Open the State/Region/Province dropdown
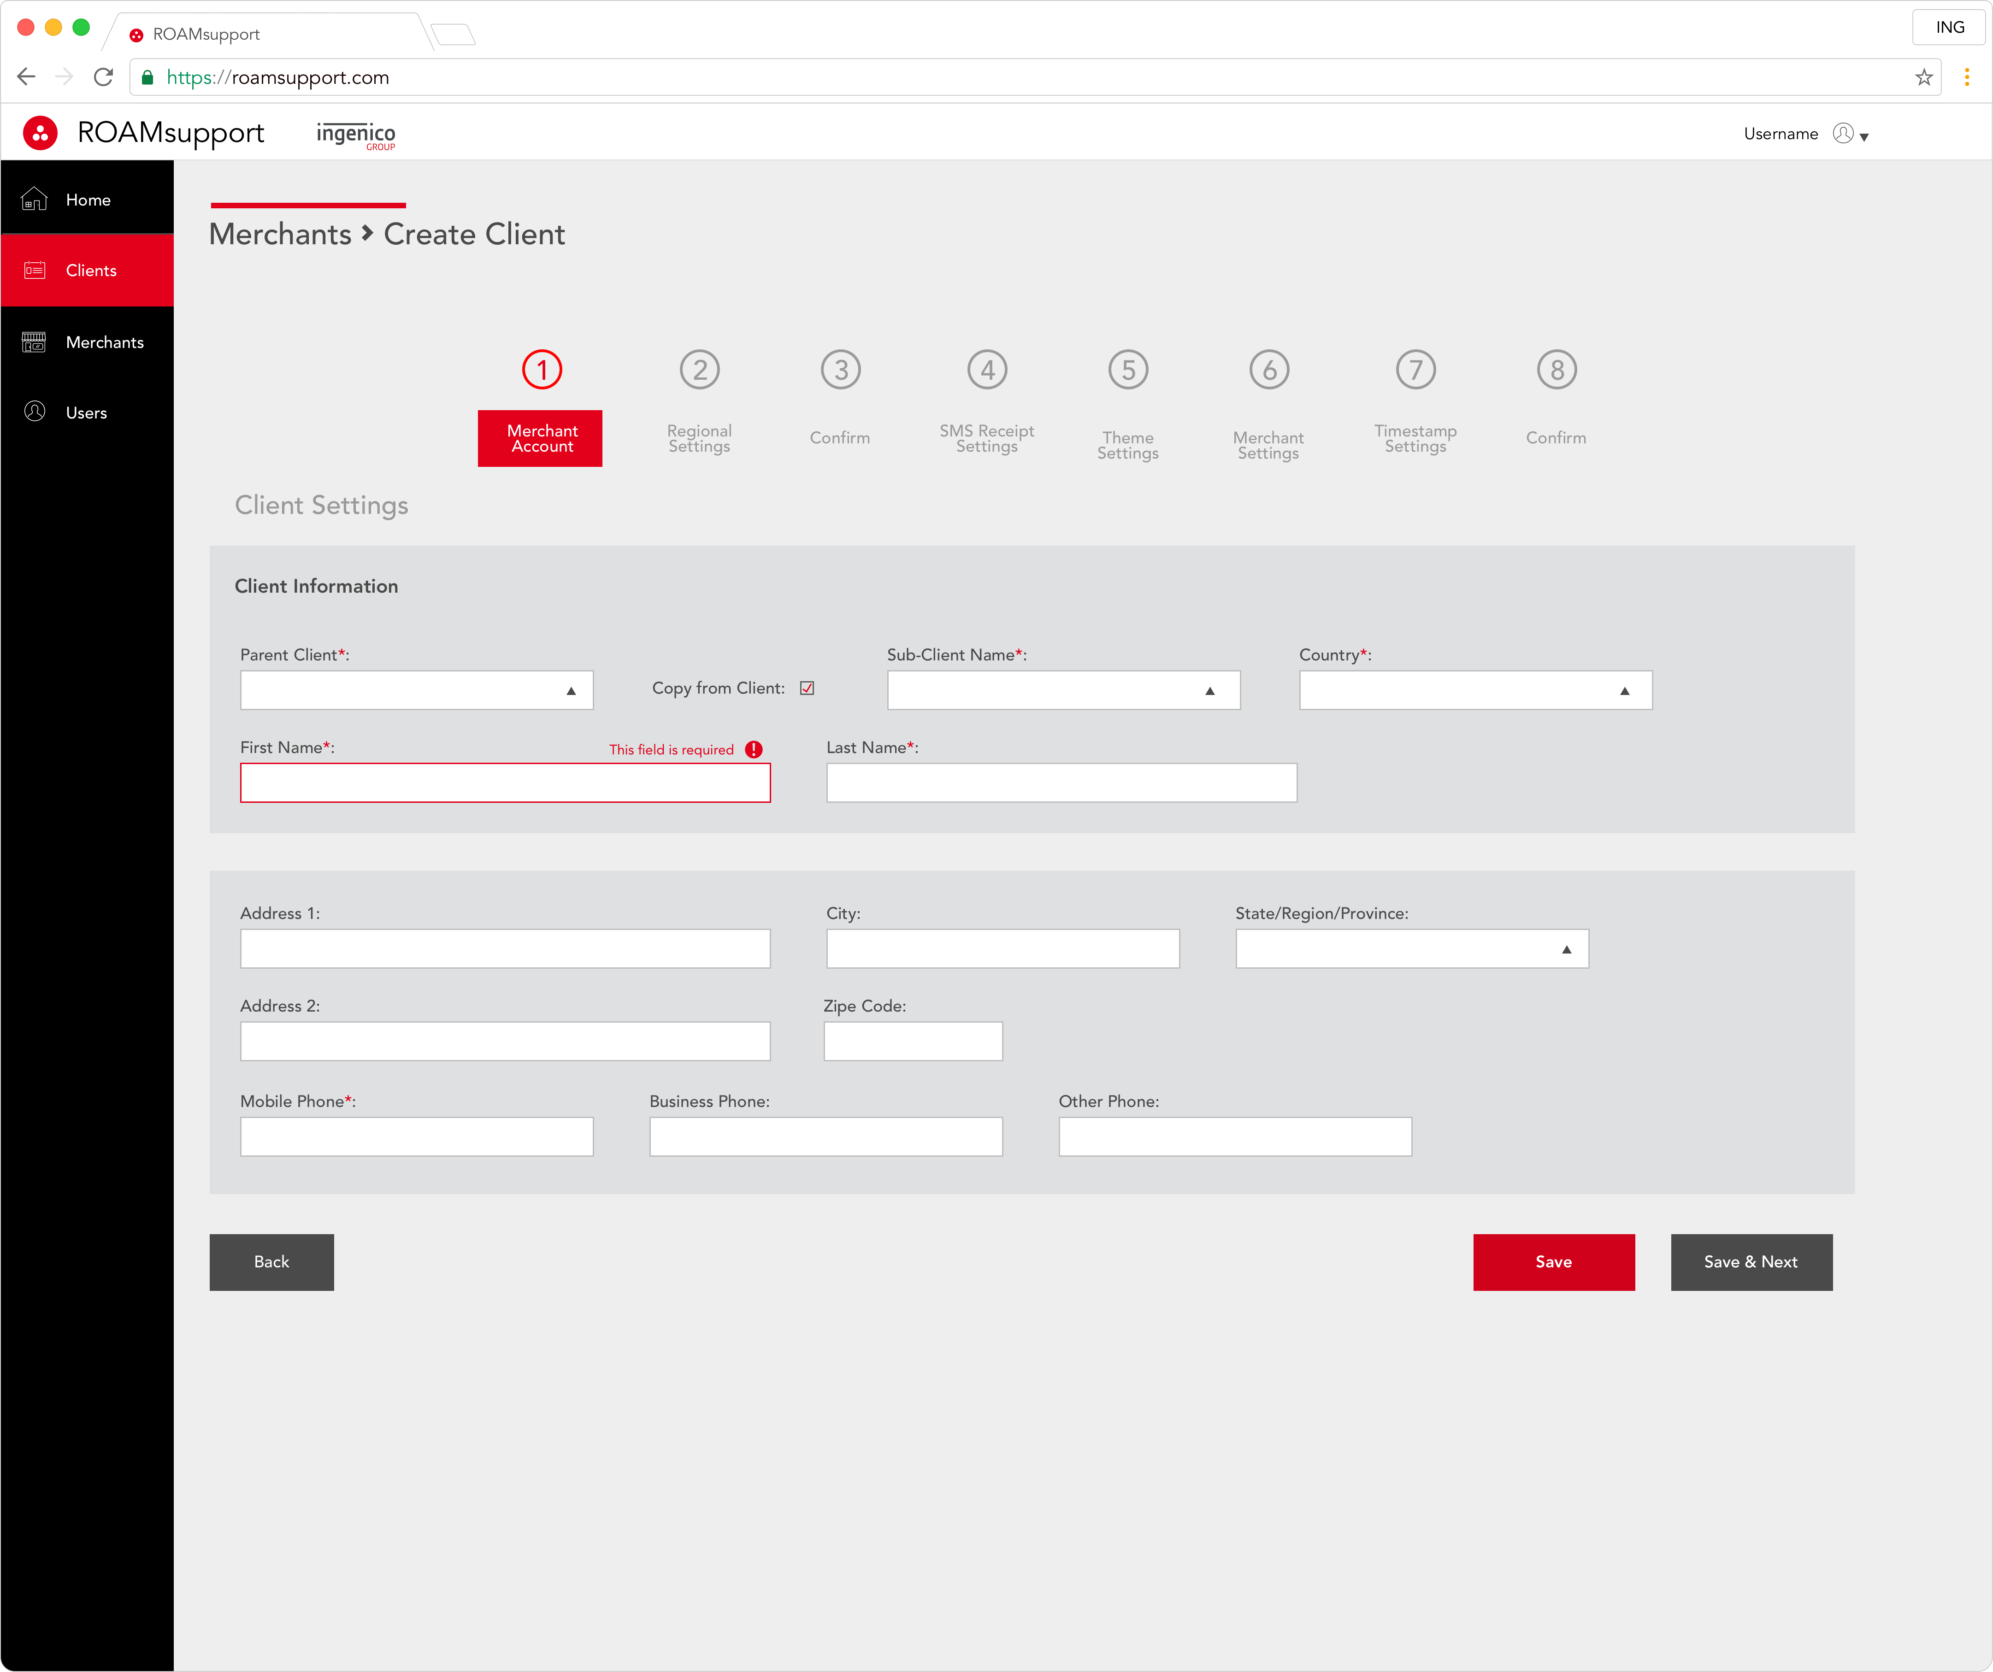The width and height of the screenshot is (1993, 1672). tap(1412, 949)
